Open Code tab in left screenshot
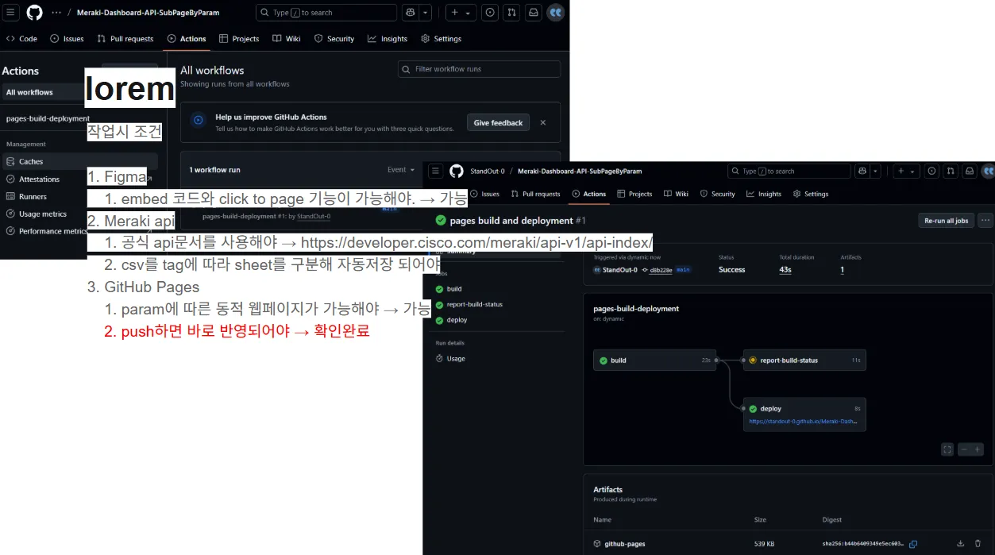The height and width of the screenshot is (555, 995). tap(21, 38)
